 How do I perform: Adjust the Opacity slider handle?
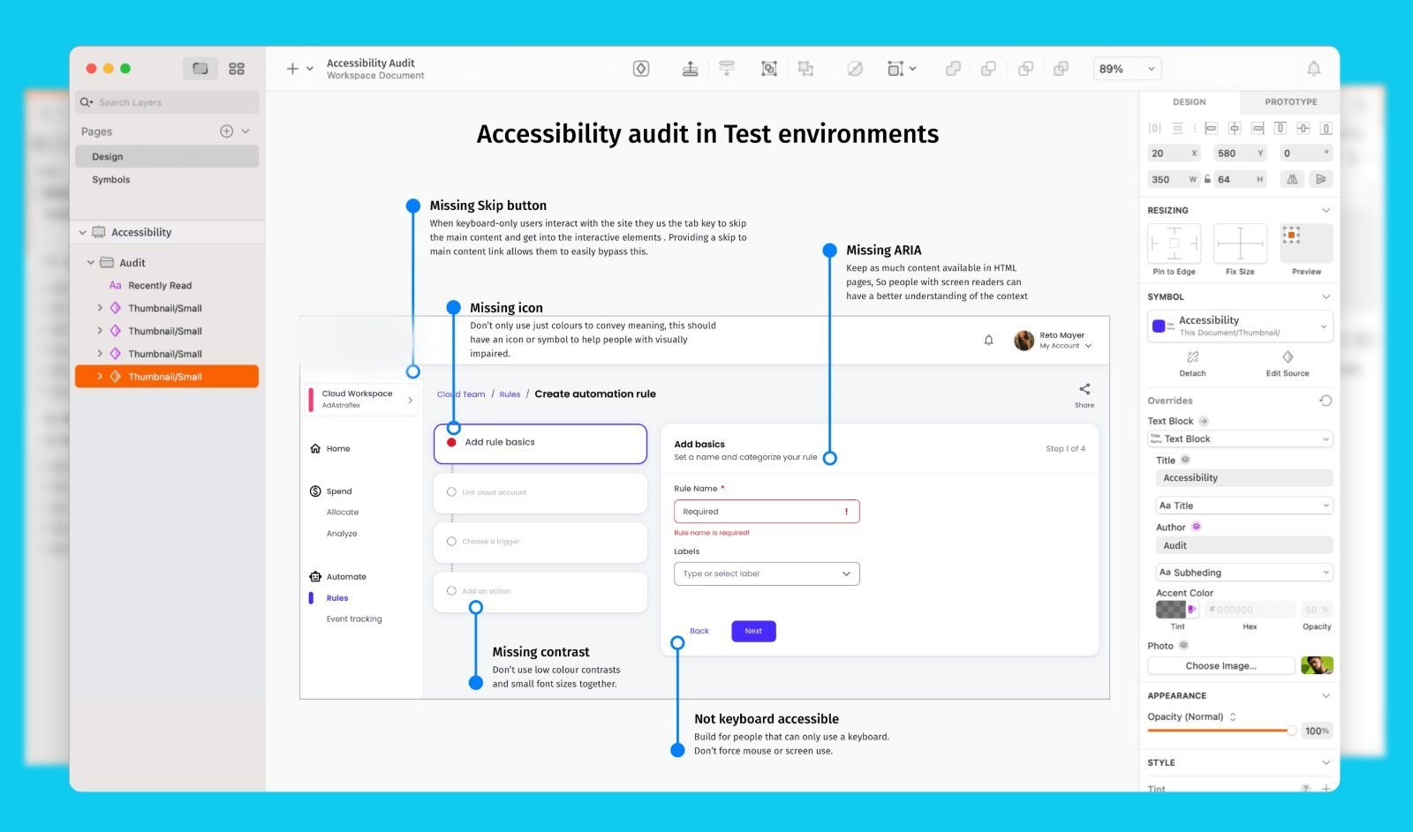(x=1291, y=731)
